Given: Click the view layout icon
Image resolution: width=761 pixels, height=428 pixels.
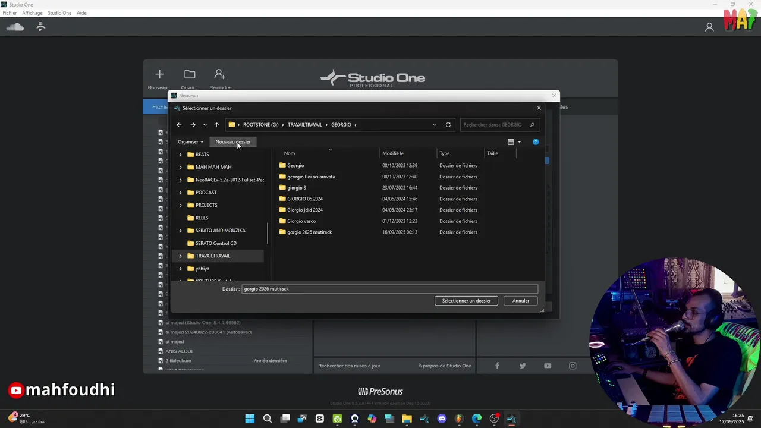Looking at the screenshot, I should click(511, 142).
